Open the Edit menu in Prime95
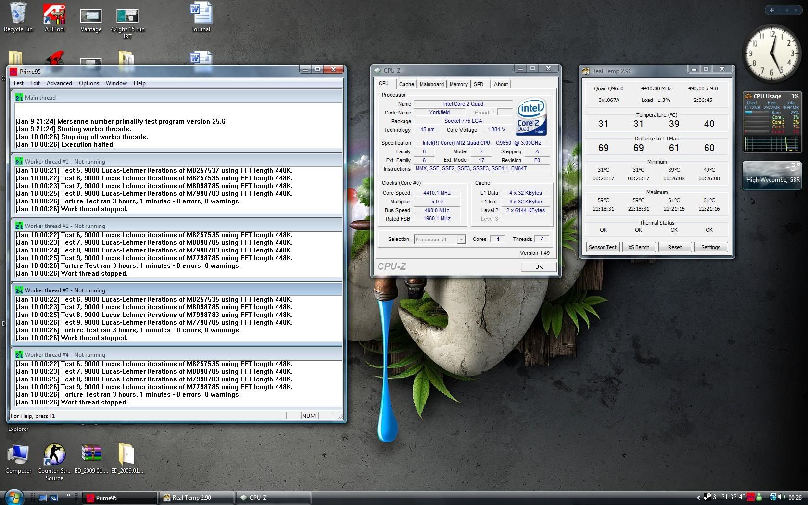This screenshot has width=808, height=505. pos(35,83)
